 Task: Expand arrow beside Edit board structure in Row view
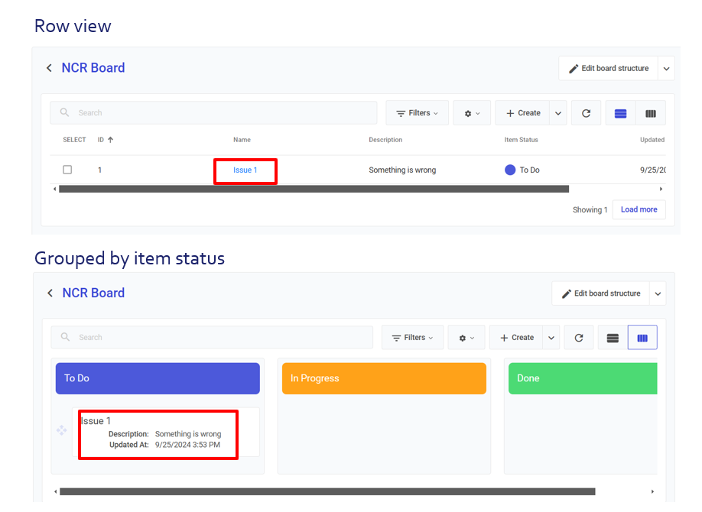pyautogui.click(x=666, y=69)
